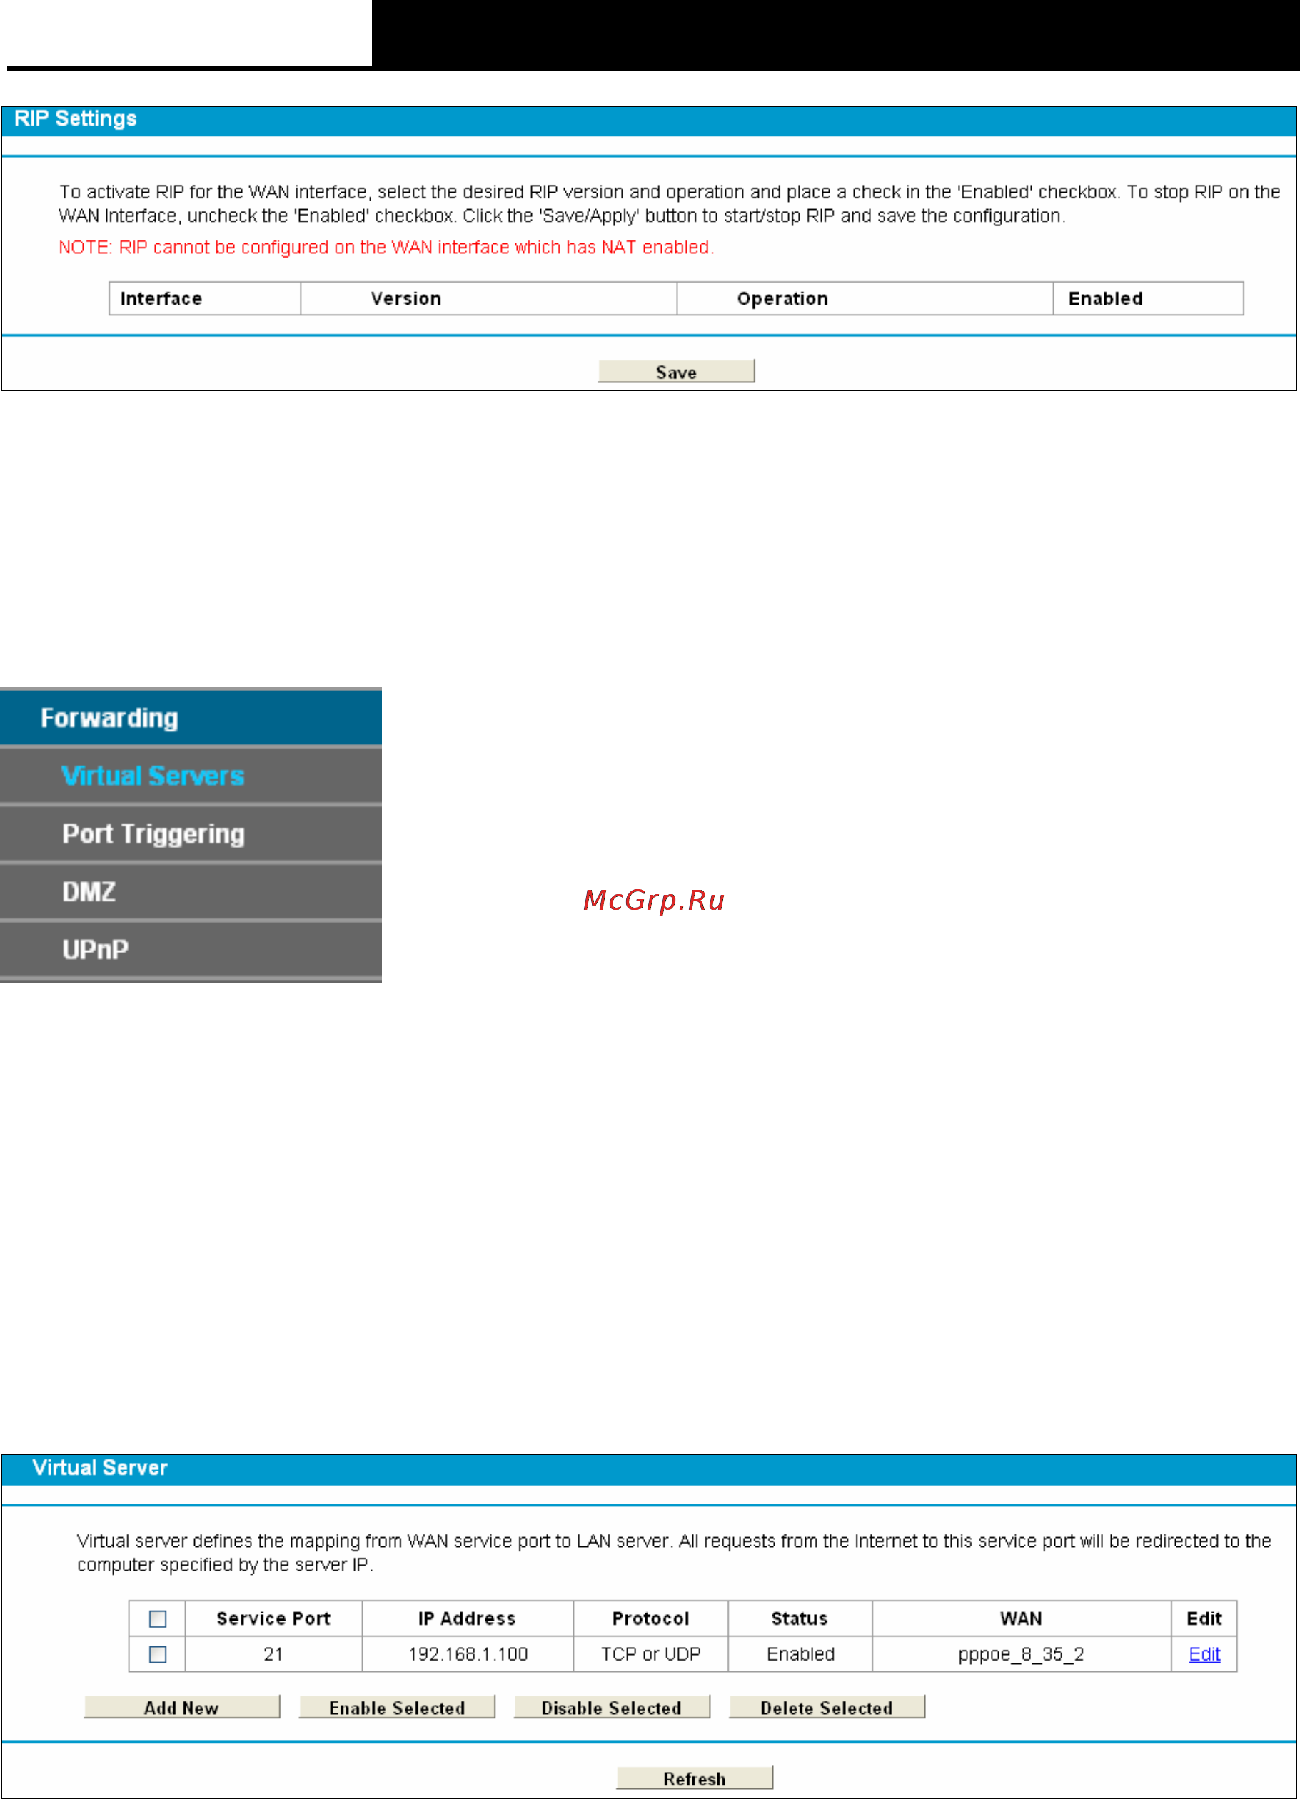Click the Disable Selected button

click(612, 1707)
